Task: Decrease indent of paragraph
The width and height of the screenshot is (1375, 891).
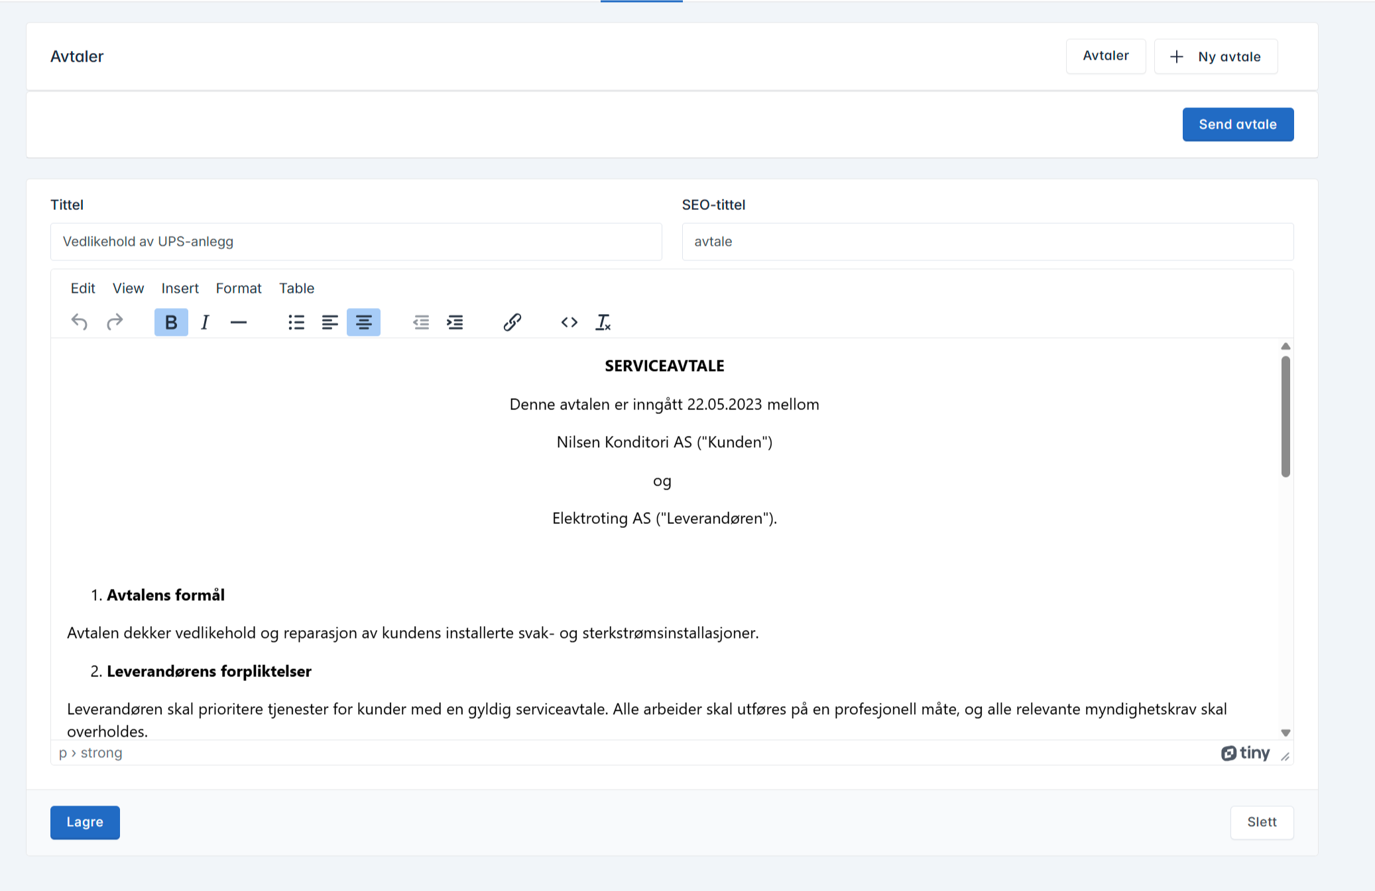Action: pos(421,322)
